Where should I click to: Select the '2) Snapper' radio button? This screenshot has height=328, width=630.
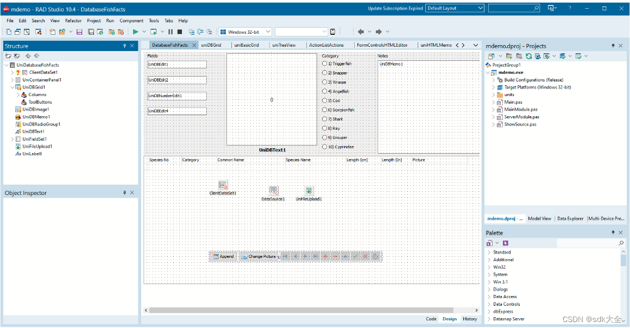pyautogui.click(x=325, y=73)
